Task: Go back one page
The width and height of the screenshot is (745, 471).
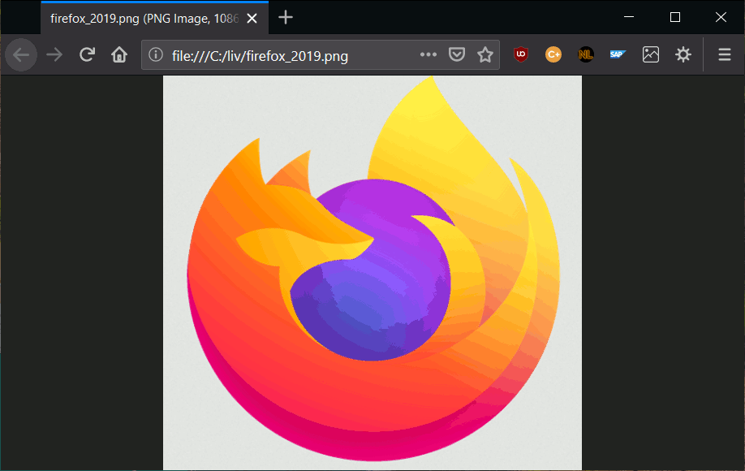Action: [x=21, y=55]
